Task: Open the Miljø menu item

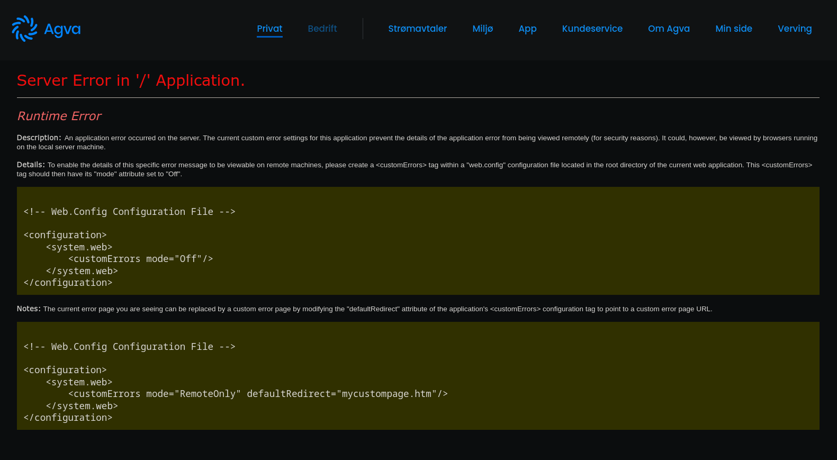Action: 483,29
